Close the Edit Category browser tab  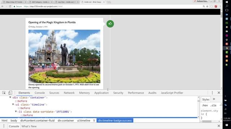tap(52, 2)
